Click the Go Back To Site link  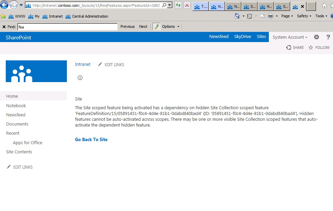[91, 139]
